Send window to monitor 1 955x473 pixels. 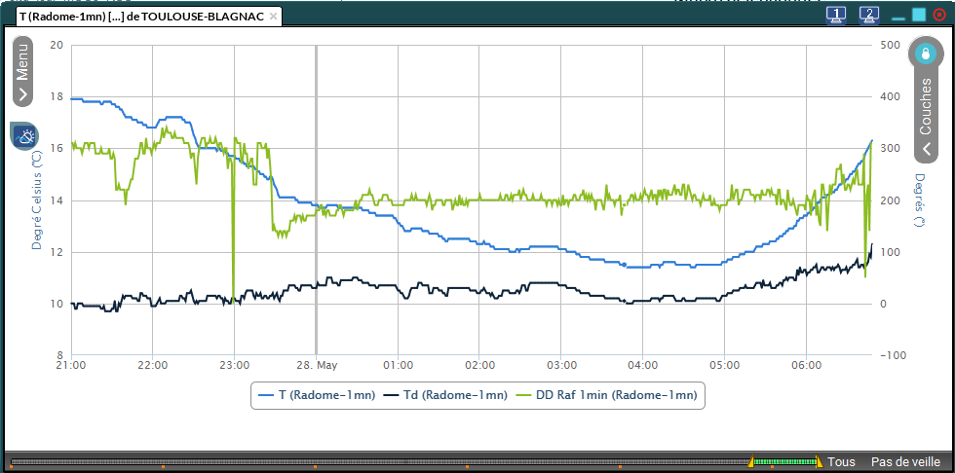tap(836, 15)
